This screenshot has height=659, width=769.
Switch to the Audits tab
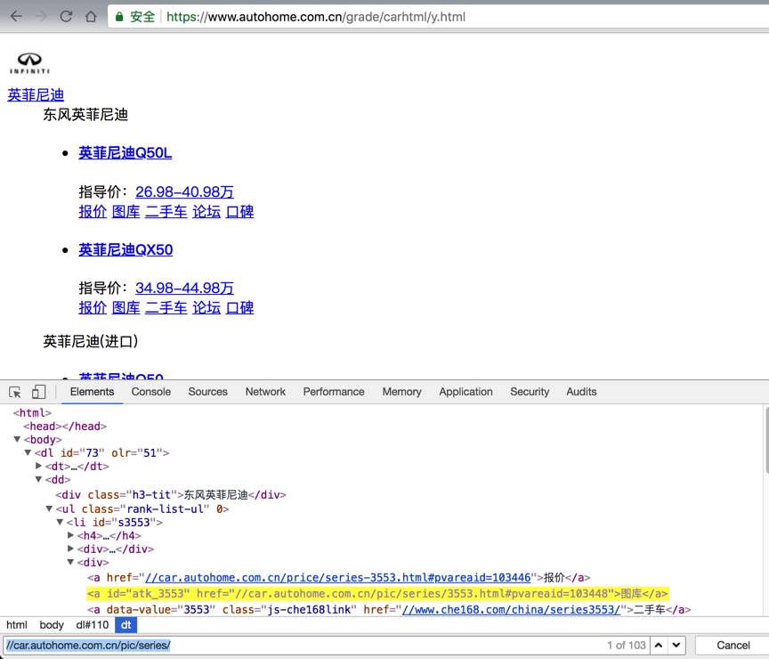[582, 392]
